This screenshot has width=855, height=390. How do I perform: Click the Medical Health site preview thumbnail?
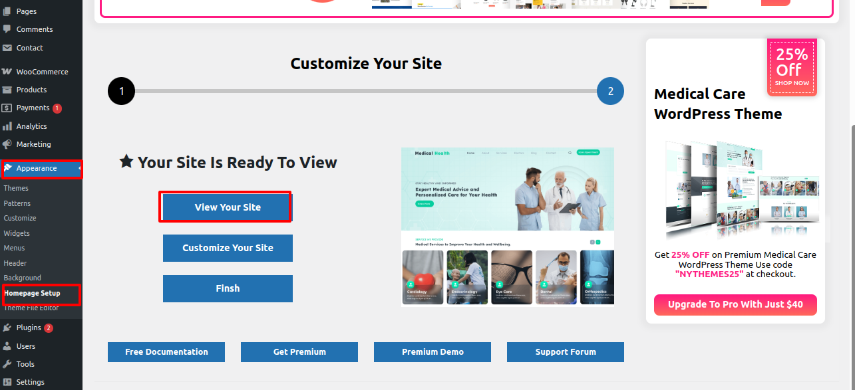(x=508, y=227)
